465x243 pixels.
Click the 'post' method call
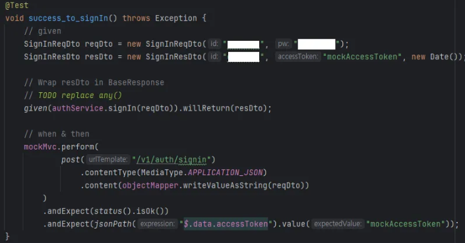[71, 160]
